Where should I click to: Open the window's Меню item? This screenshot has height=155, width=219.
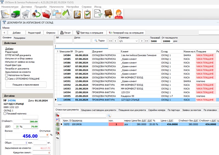6,28
